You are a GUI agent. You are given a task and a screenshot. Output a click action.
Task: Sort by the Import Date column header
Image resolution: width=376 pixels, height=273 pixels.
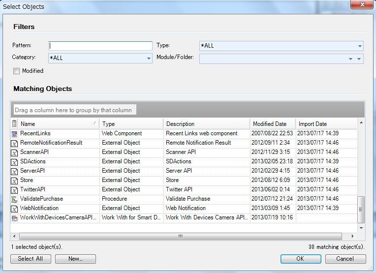pos(326,123)
